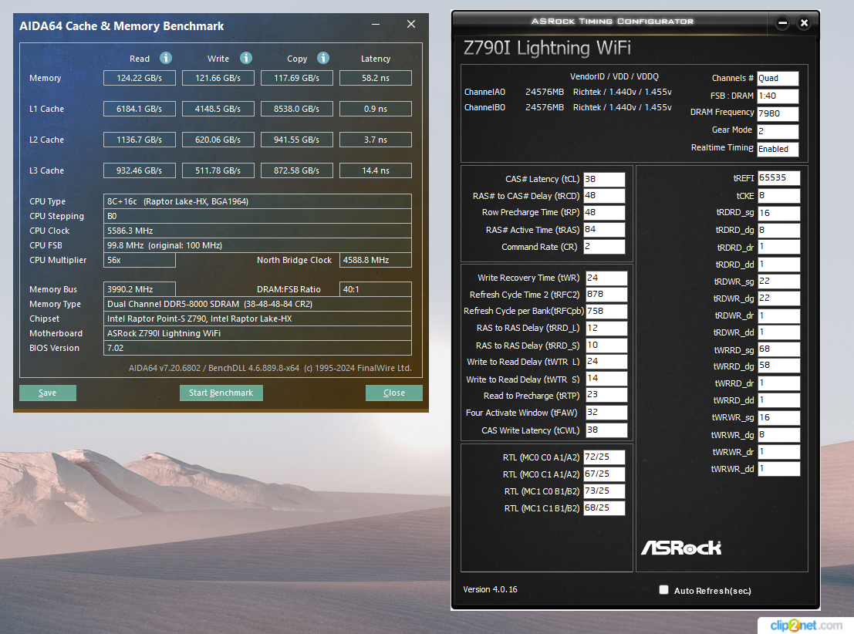Image resolution: width=854 pixels, height=634 pixels.
Task: Click the Refresh Cycle Time 2 (tRFC2) field
Action: click(606, 294)
